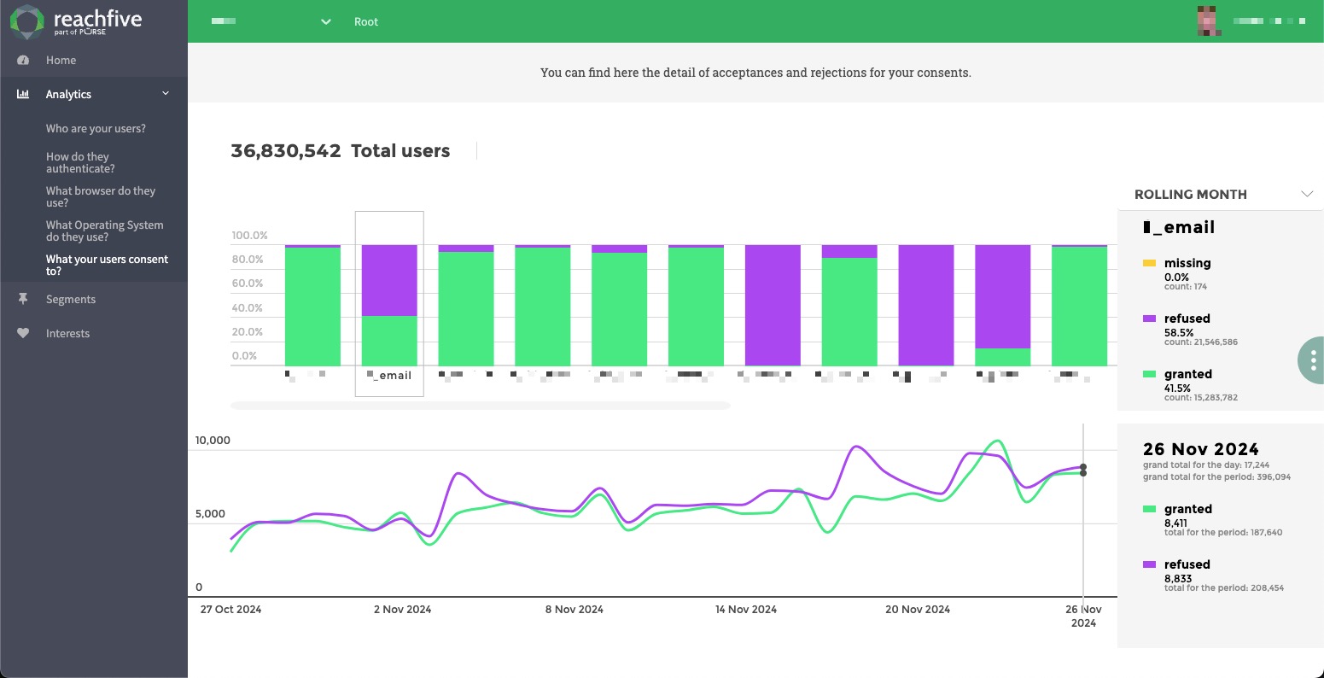Click the '27 Oct 2024' axis label
Screen dimensions: 1324x678
pyautogui.click(x=230, y=609)
